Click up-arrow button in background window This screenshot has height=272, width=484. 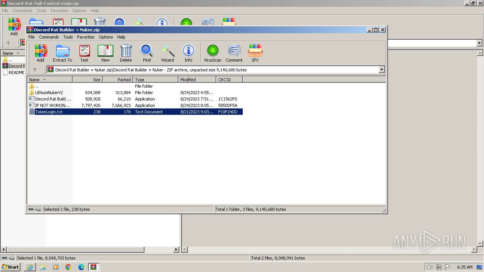(8, 43)
